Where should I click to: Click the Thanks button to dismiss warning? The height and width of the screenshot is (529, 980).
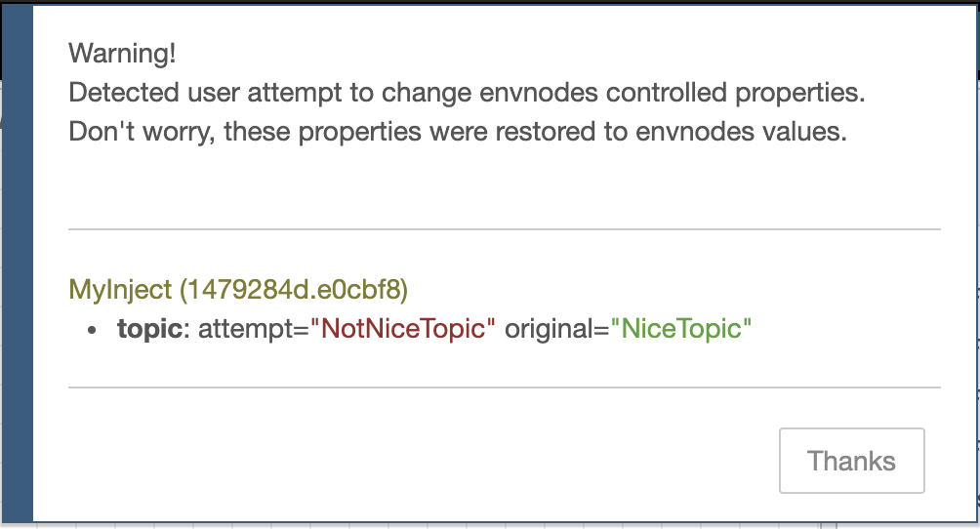point(851,461)
